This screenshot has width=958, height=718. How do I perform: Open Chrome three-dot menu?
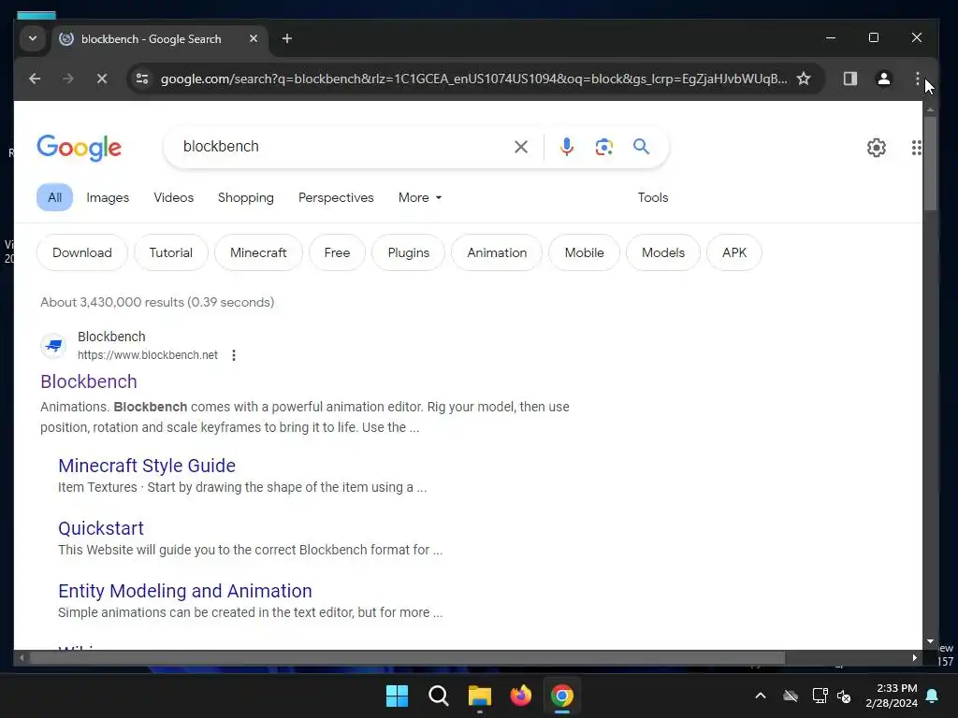click(917, 79)
